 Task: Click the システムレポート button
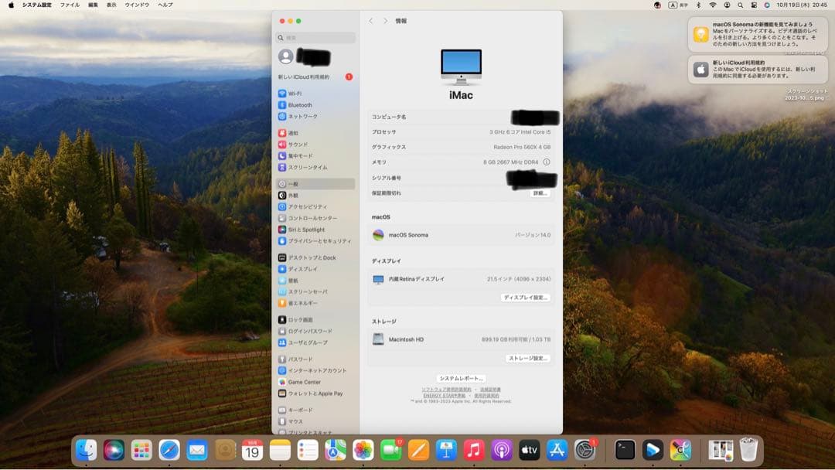[x=462, y=377]
